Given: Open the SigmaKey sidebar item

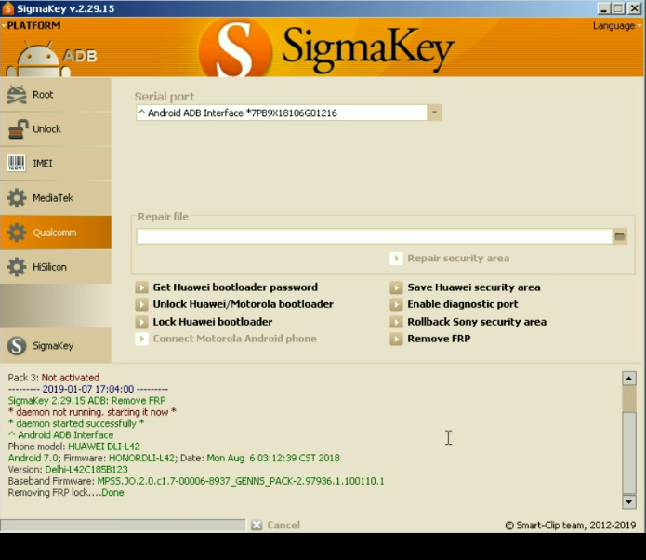Looking at the screenshot, I should 56,345.
